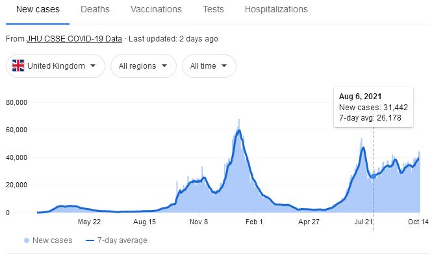This screenshot has height=256, width=432.
Task: Switch to the Deaths tab
Action: pos(95,9)
